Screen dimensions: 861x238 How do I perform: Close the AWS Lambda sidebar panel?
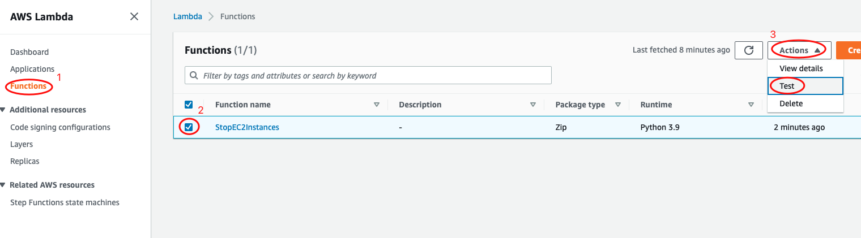[134, 16]
